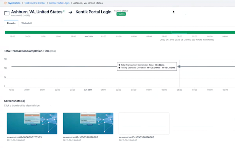Click the 'Jun 28th' label on chart axis
Screen dimensions: 235x148
point(88,90)
